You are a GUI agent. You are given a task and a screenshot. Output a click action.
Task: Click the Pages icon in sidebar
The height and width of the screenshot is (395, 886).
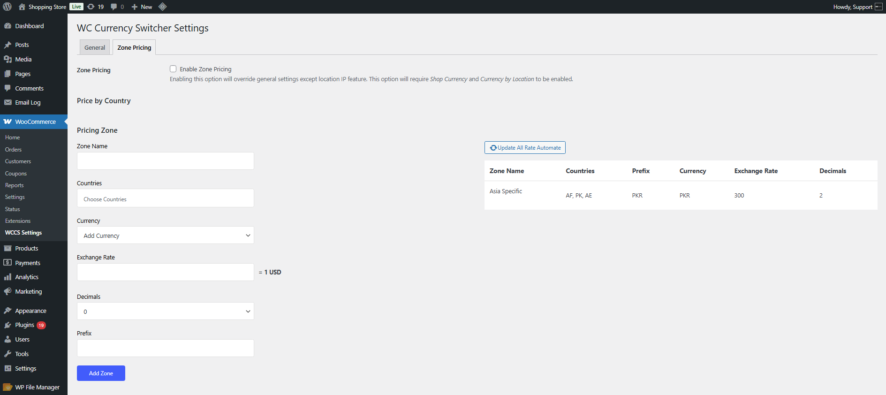tap(8, 74)
